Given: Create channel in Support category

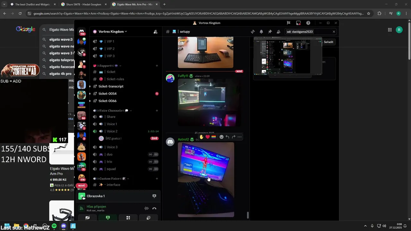Looking at the screenshot, I should pos(157,66).
